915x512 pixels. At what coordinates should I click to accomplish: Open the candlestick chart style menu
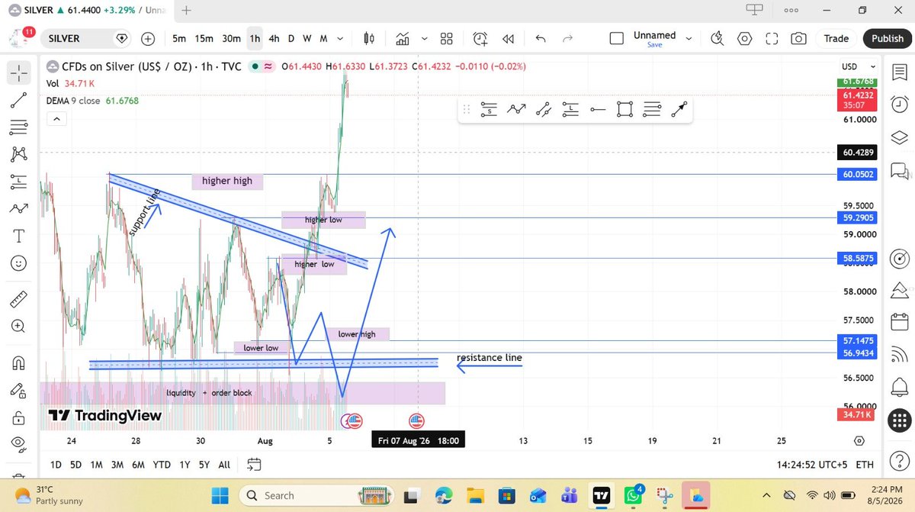point(370,38)
